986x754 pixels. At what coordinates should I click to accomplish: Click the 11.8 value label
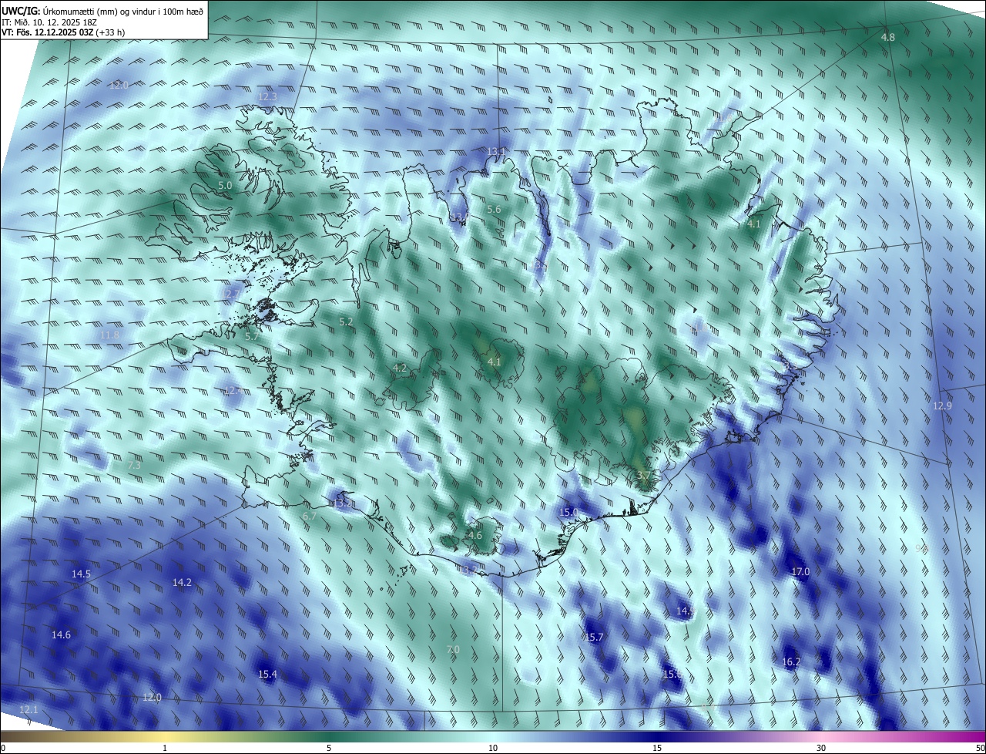click(x=110, y=335)
